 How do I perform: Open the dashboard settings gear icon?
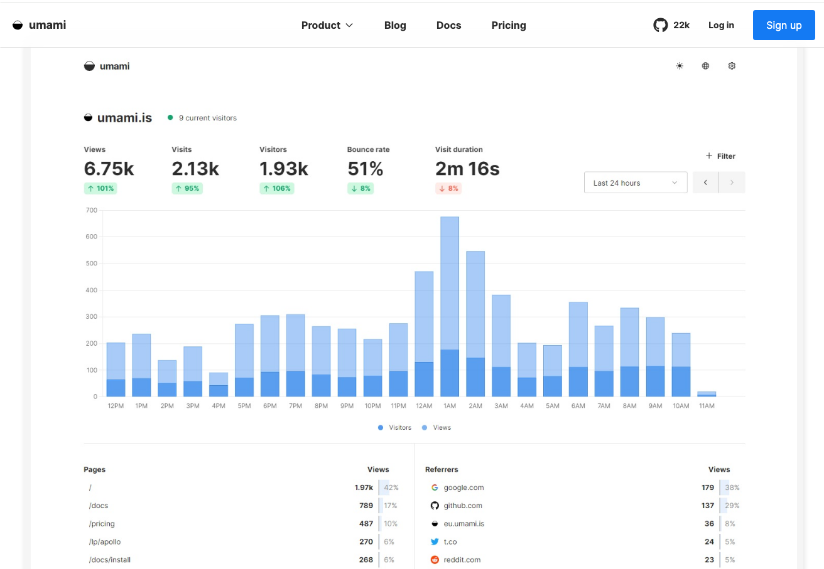pos(732,66)
